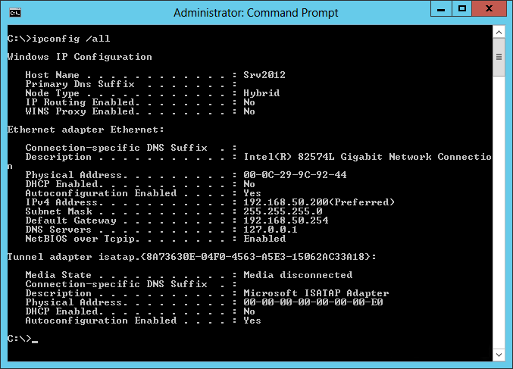The image size is (513, 369).
Task: Click the default gateway 192.168.50.254 value
Action: (x=286, y=220)
